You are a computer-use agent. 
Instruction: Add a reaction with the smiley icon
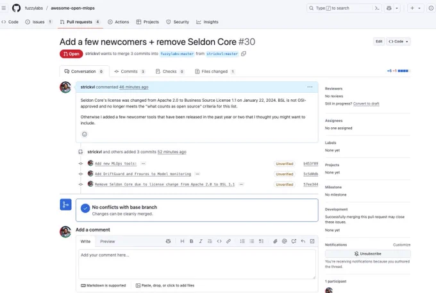click(85, 134)
